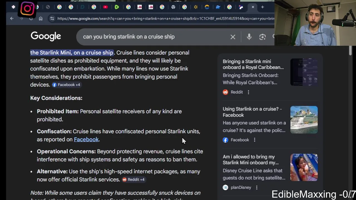Click the planDisney source name text

pyautogui.click(x=241, y=187)
